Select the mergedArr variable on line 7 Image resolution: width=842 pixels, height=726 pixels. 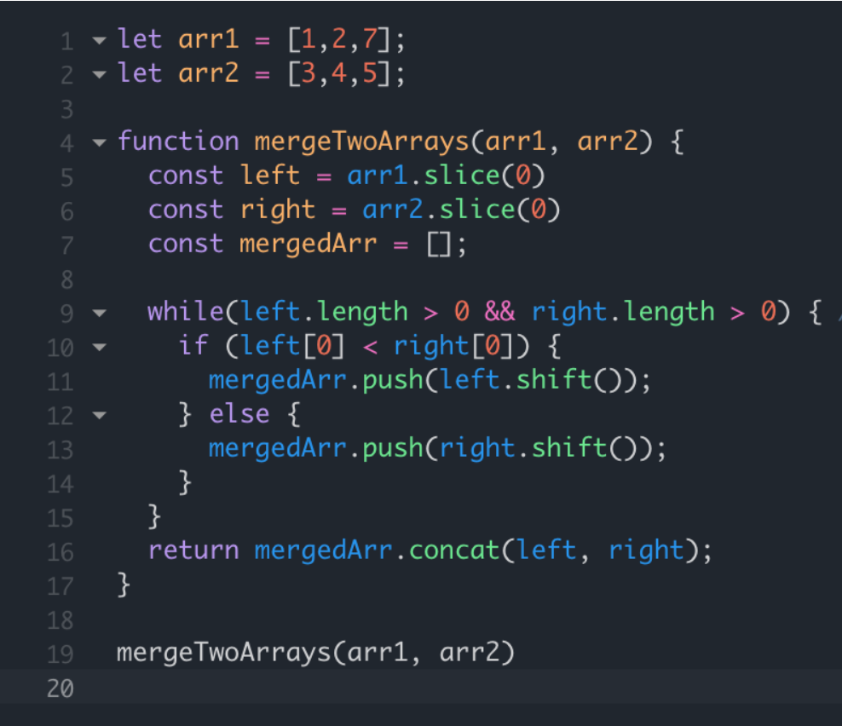308,244
